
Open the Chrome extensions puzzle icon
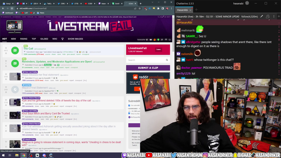pos(158,8)
